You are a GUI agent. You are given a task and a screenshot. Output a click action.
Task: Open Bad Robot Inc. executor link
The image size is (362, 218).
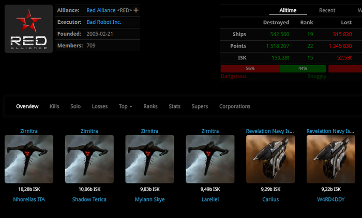click(104, 22)
